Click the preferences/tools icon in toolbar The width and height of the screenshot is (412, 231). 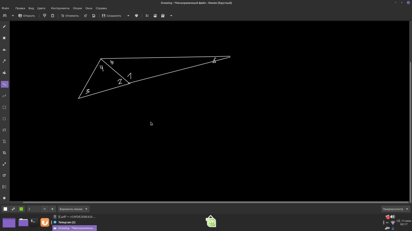coord(155,15)
